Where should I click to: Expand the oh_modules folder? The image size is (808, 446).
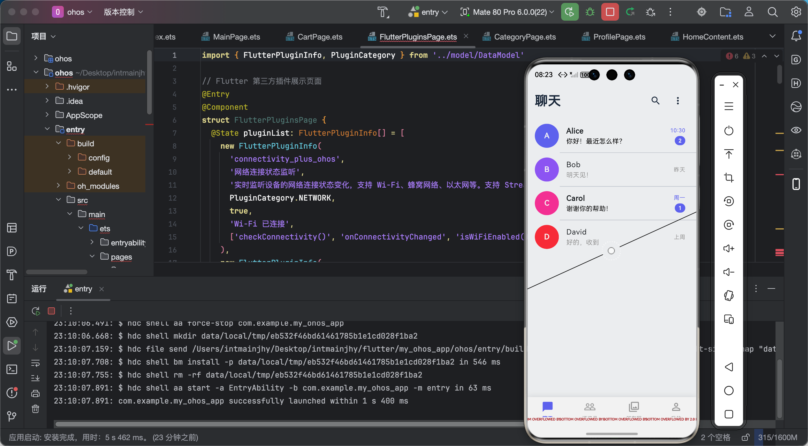(58, 186)
